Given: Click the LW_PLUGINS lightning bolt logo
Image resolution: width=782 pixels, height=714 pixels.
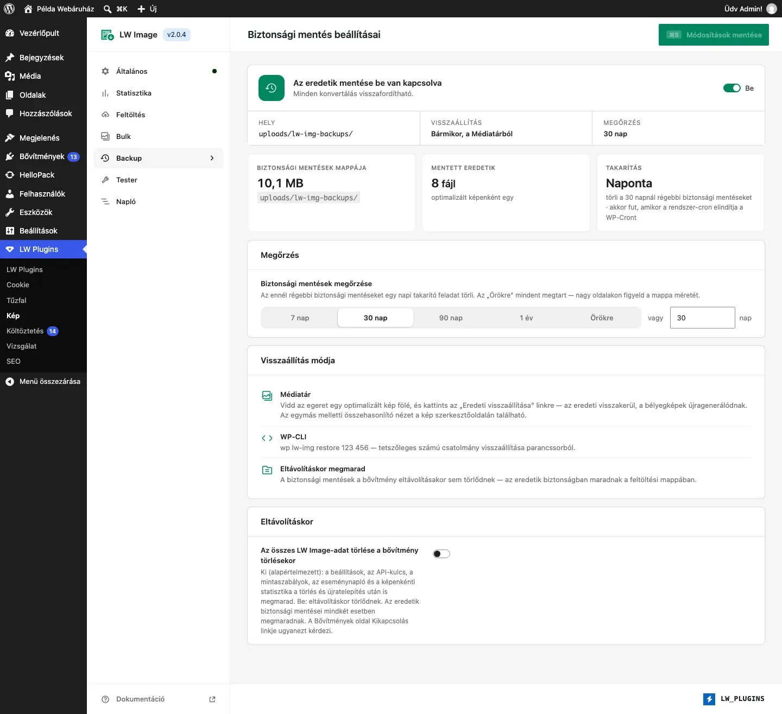Looking at the screenshot, I should pos(709,699).
